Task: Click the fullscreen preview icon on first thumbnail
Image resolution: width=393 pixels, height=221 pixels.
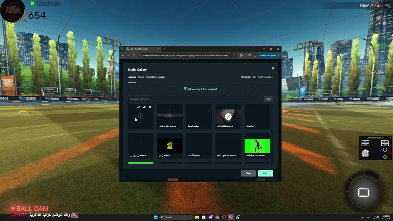Action: (138, 107)
